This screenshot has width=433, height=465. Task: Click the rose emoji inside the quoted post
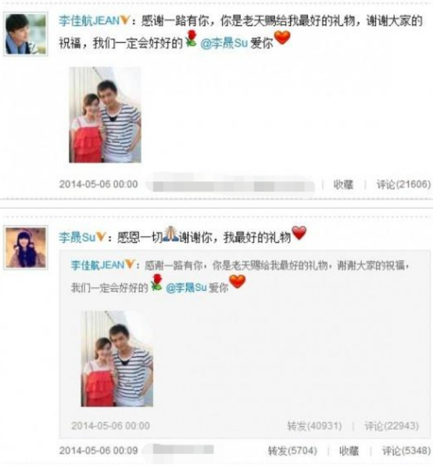(156, 282)
